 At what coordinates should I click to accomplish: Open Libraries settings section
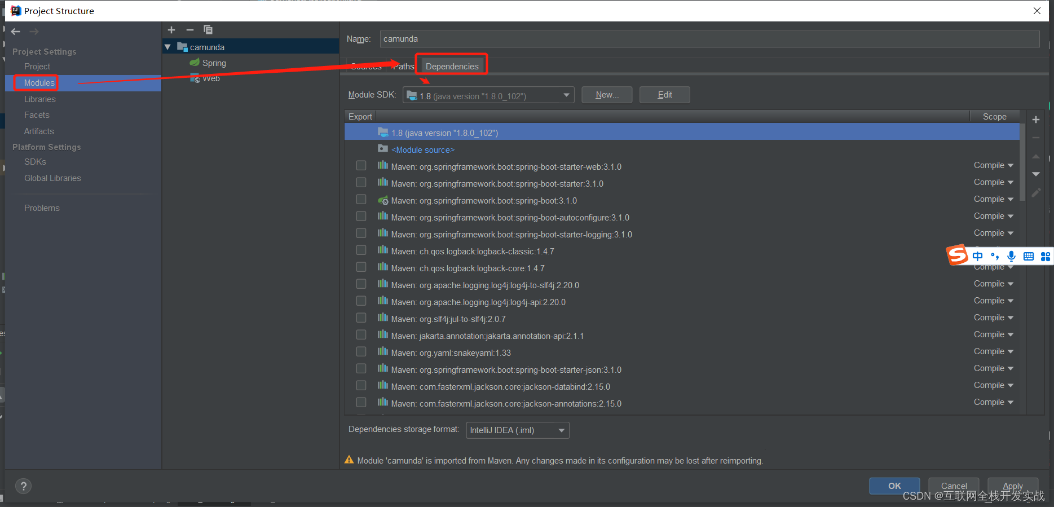tap(40, 99)
